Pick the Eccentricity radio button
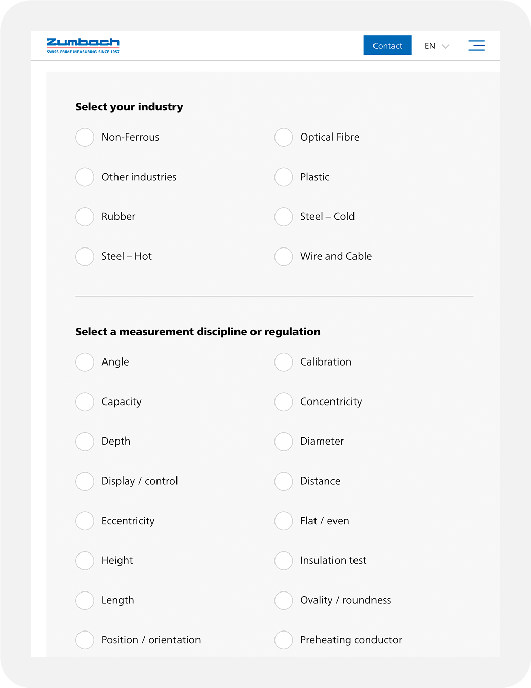Screen dimensions: 531x688 pos(85,521)
